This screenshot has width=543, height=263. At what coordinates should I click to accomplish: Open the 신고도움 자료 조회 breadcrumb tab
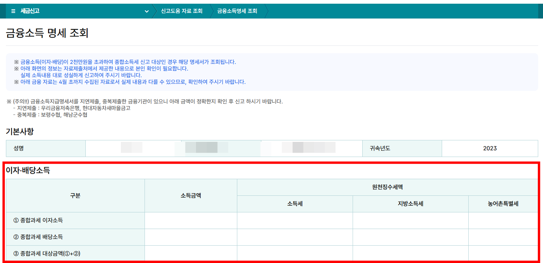pyautogui.click(x=181, y=11)
